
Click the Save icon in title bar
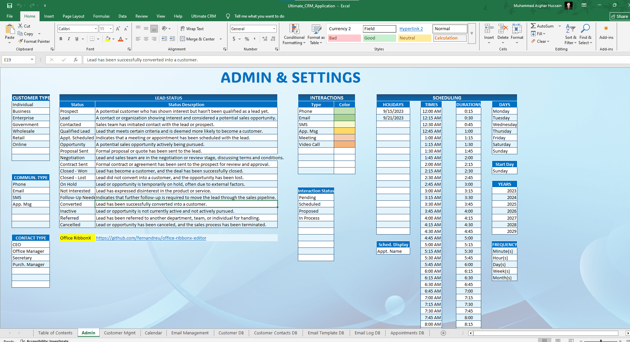point(10,6)
